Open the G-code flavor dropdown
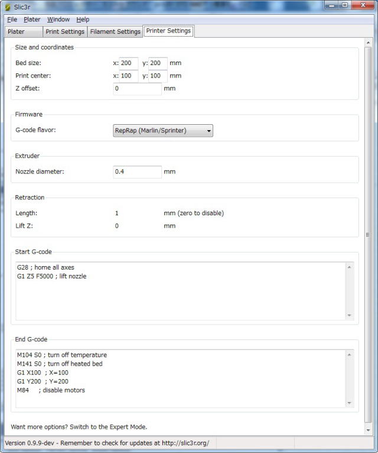This screenshot has width=378, height=453. [163, 131]
